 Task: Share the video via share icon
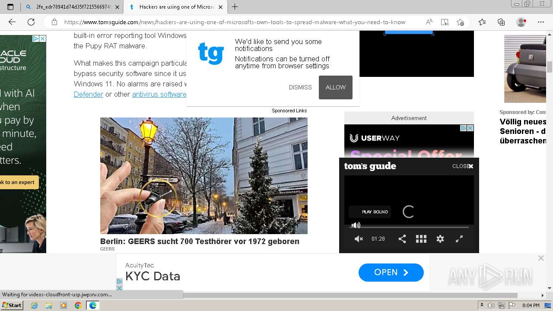pos(402,239)
